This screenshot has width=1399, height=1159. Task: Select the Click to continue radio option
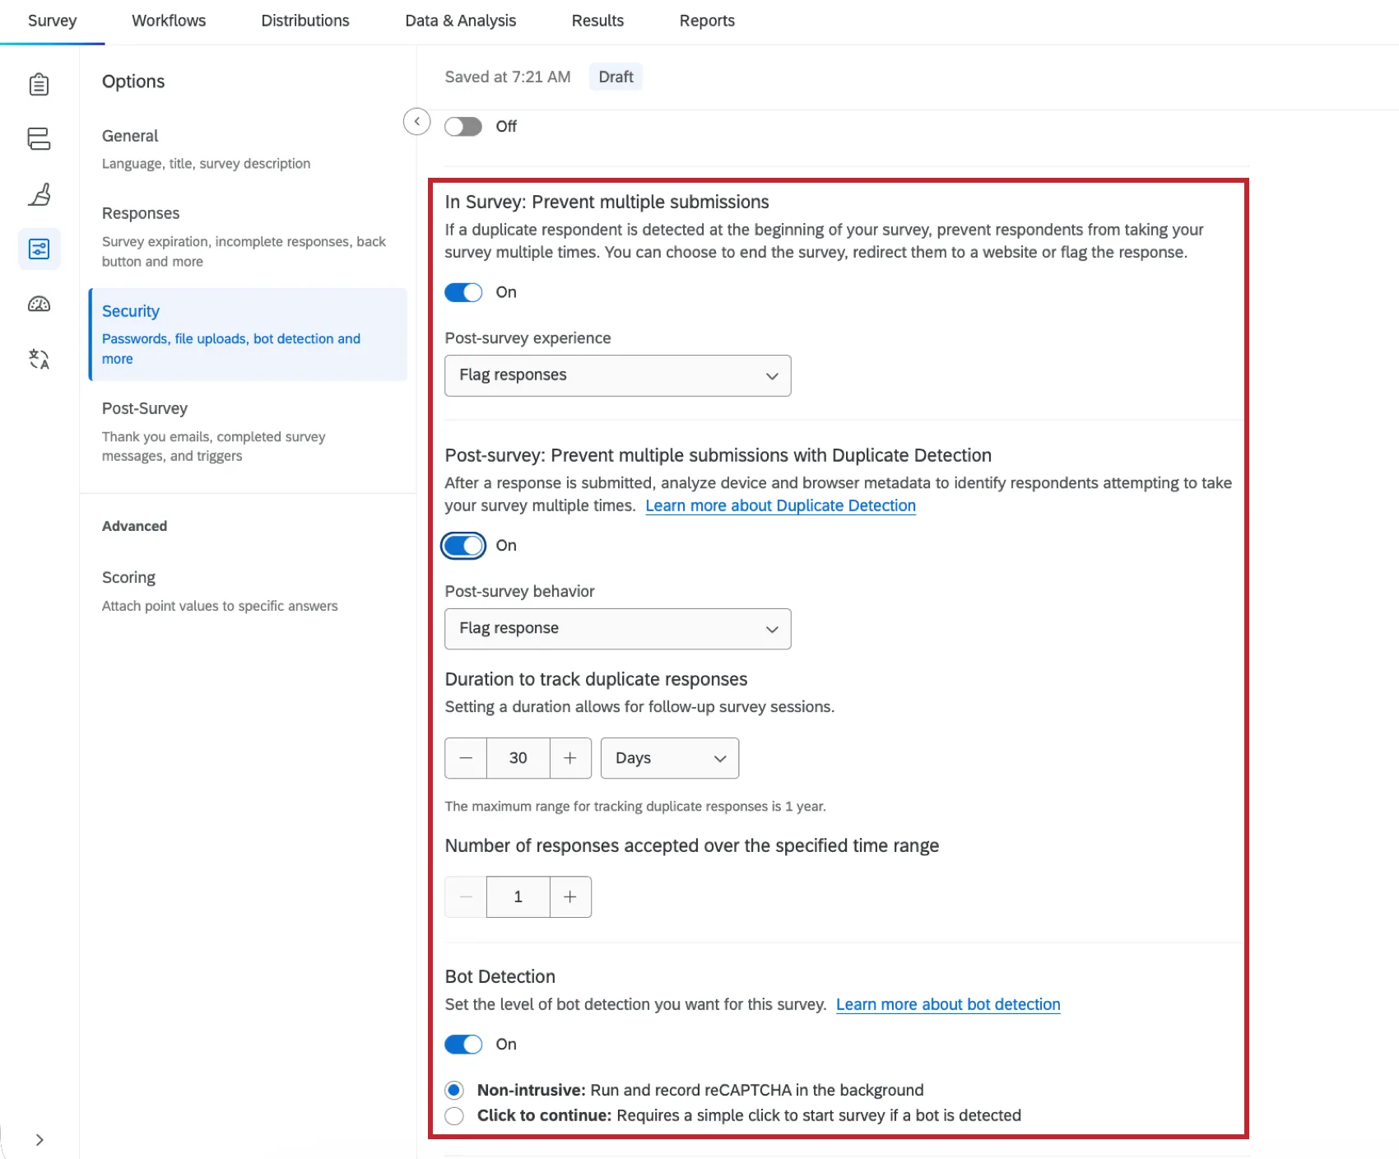(x=454, y=1116)
